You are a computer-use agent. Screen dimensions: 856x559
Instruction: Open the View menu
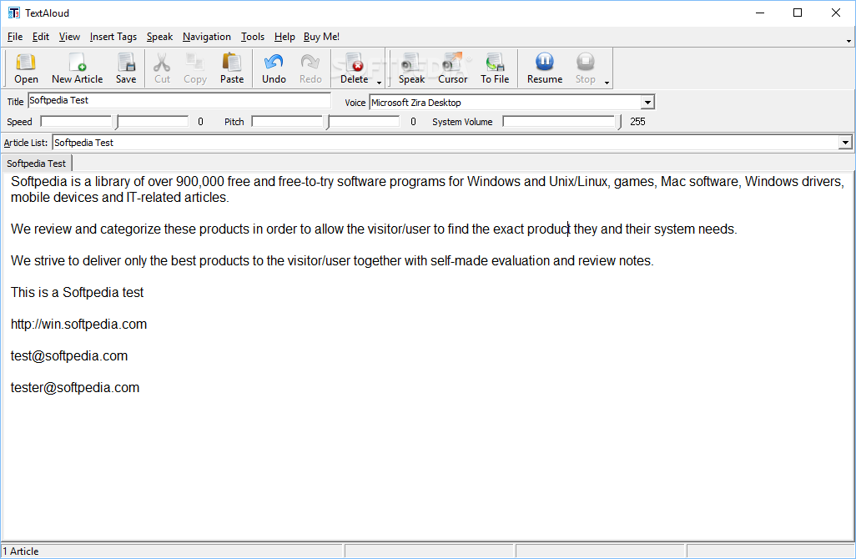tap(69, 37)
